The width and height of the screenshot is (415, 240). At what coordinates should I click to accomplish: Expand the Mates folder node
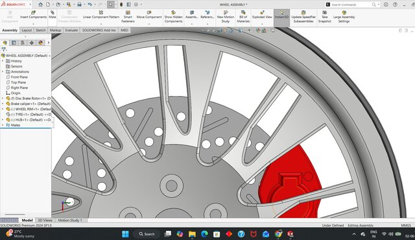[3, 125]
